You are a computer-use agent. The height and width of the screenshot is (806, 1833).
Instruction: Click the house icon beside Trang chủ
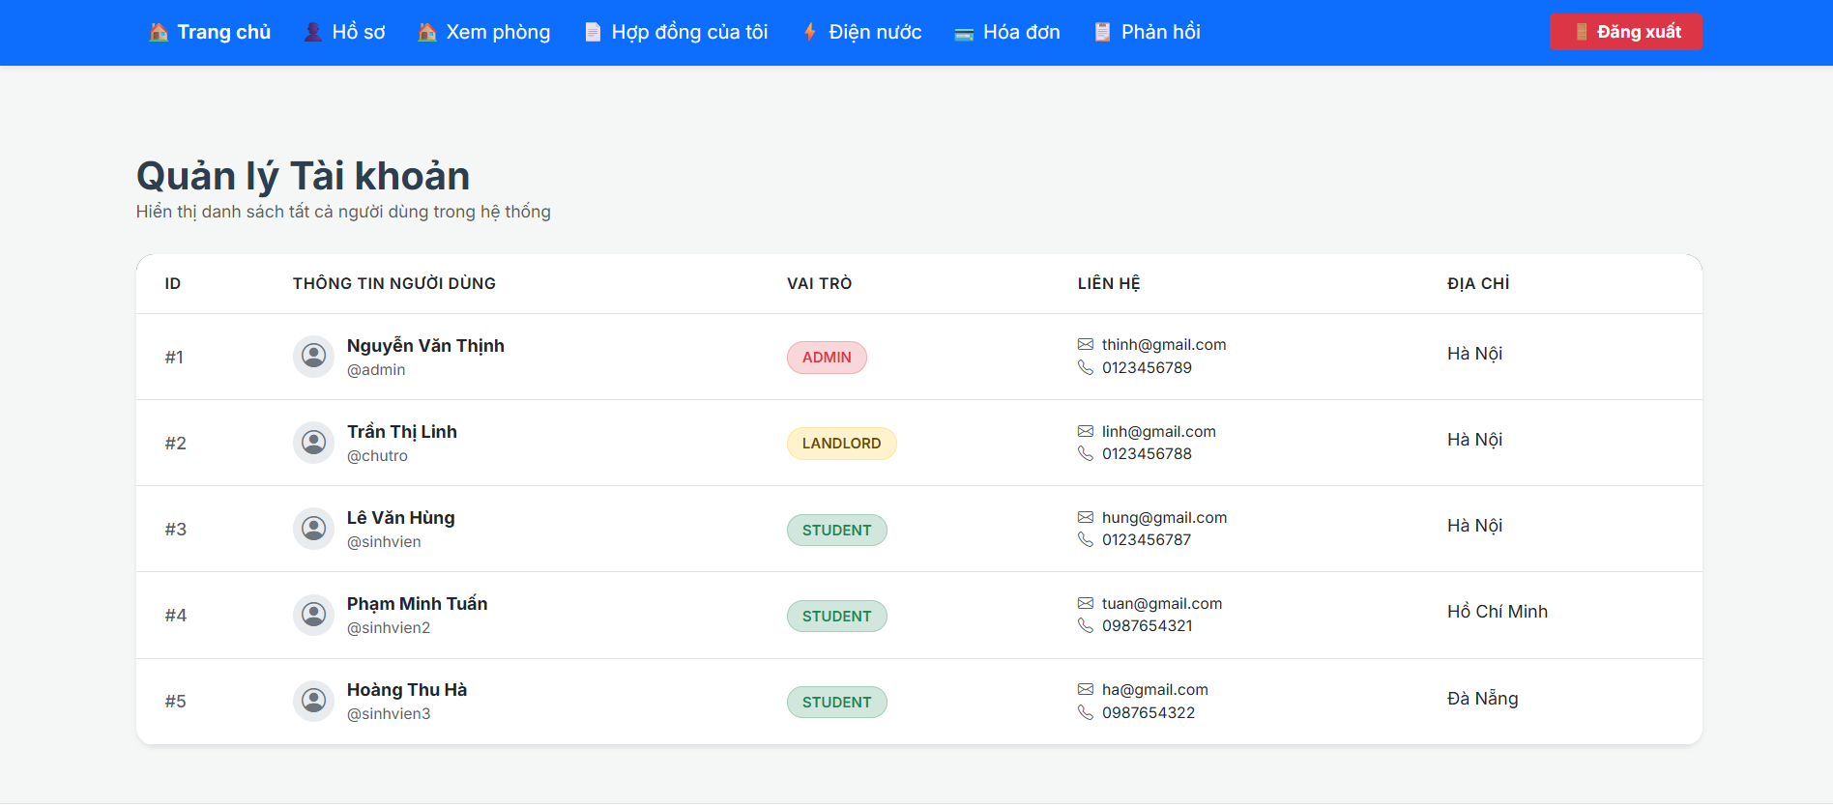(x=159, y=32)
